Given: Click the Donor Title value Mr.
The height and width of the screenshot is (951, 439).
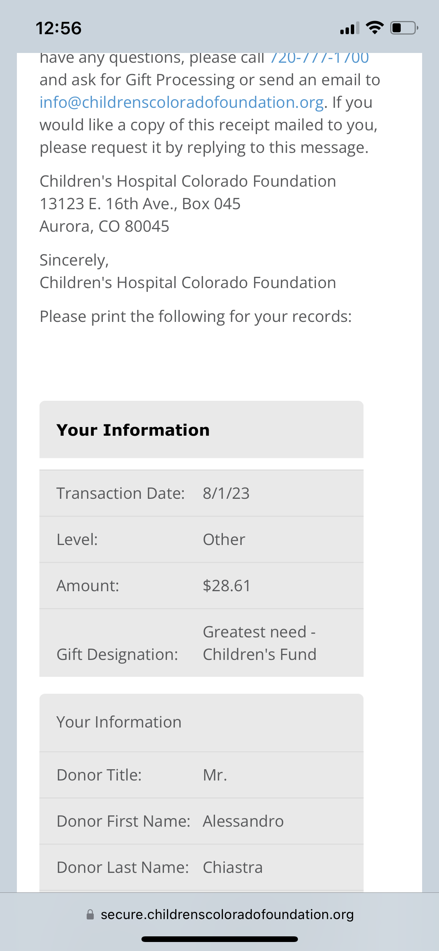Looking at the screenshot, I should (215, 775).
